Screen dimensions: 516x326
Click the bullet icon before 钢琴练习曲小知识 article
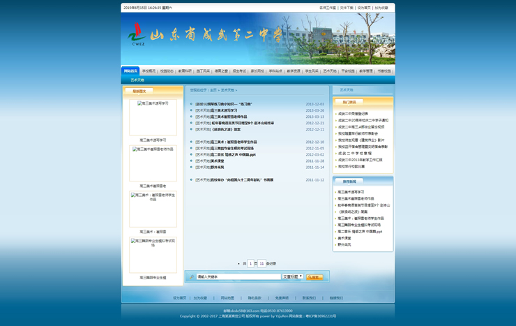pos(191,104)
